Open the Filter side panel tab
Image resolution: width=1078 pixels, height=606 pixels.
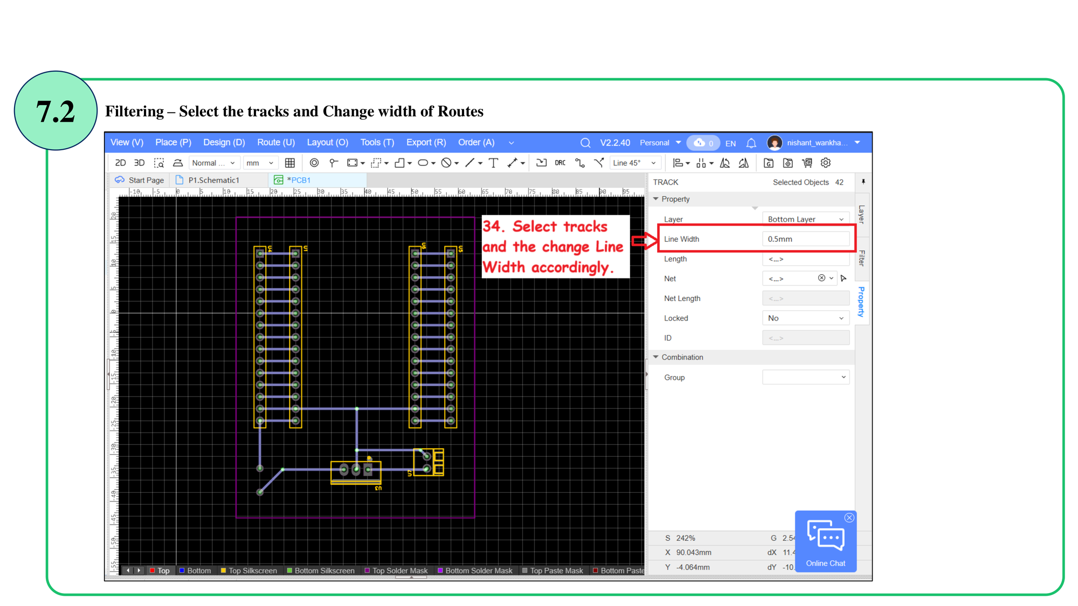click(x=861, y=258)
